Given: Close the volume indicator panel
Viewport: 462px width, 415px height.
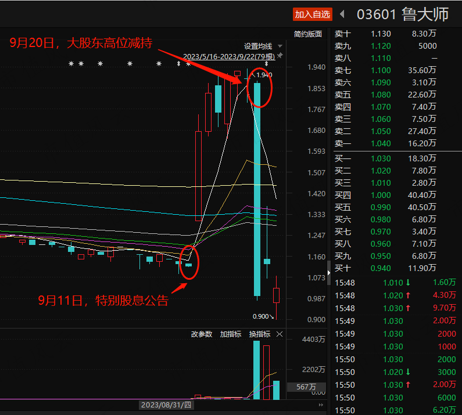Looking at the screenshot, I should (280, 334).
